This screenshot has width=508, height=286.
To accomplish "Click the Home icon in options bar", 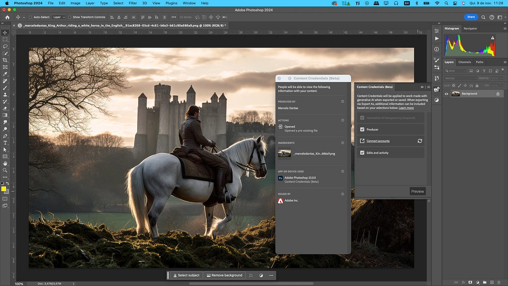I will [7, 17].
